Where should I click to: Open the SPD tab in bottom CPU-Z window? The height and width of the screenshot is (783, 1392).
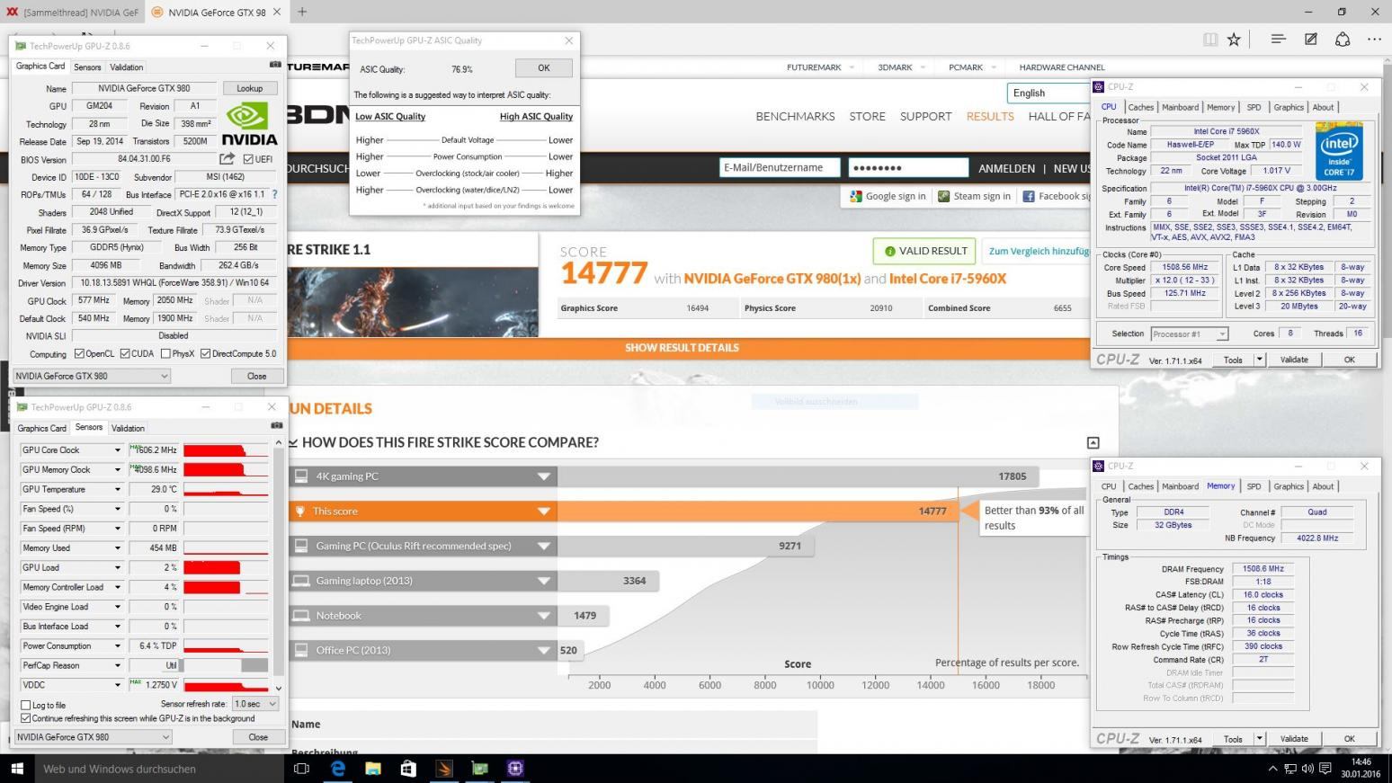1254,486
